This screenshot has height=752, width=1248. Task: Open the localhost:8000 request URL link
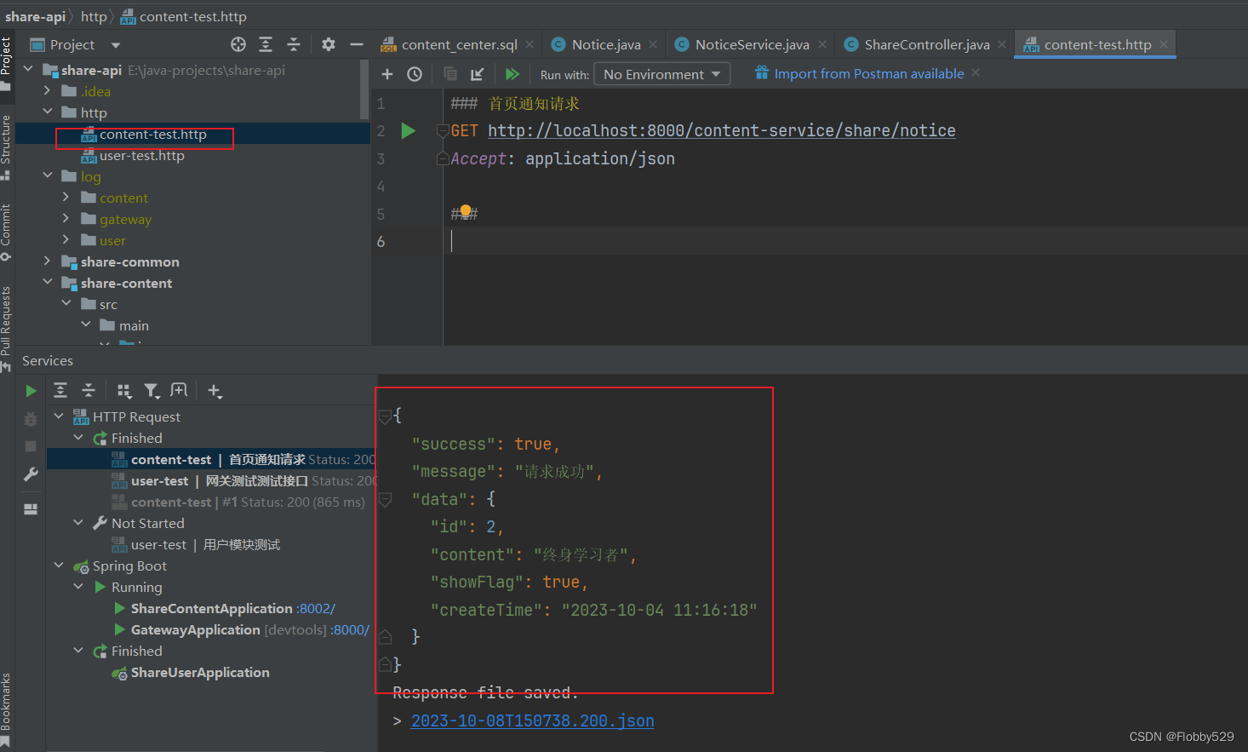pyautogui.click(x=721, y=130)
